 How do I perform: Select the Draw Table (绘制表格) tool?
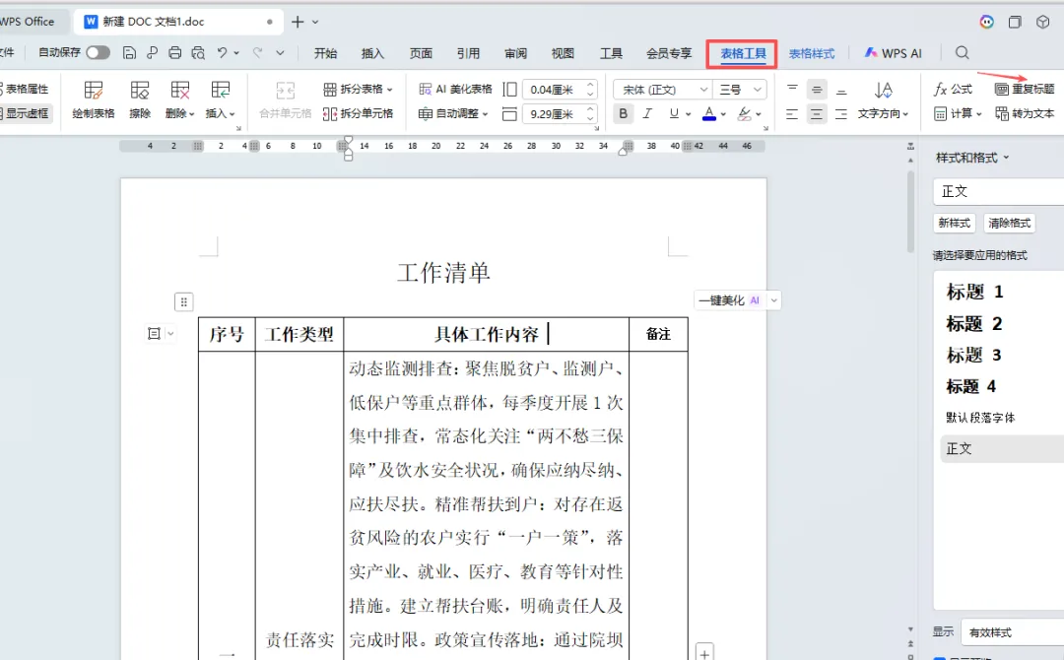point(94,100)
